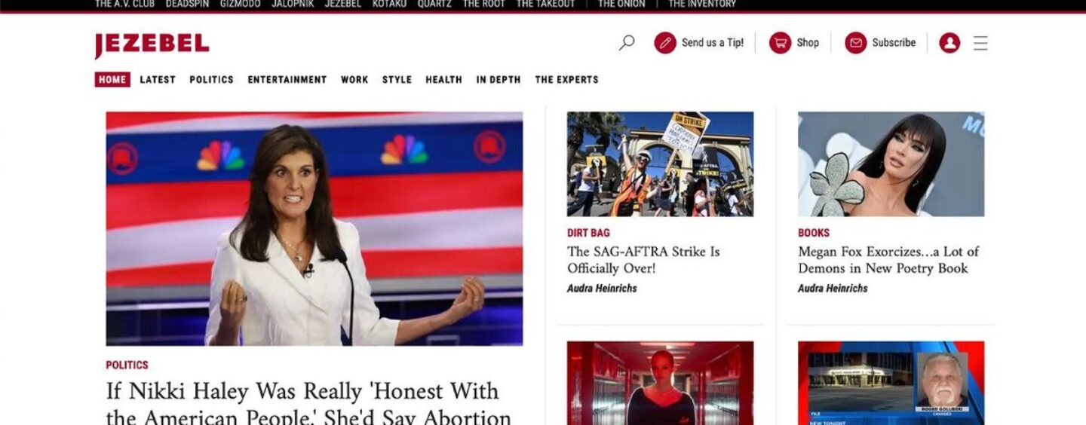Go to the Jezebel logo homepage
Screen dimensions: 1086x425
152,44
